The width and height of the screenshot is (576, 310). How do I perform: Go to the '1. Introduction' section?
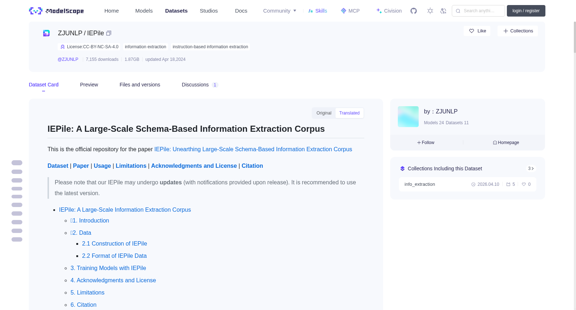coord(90,220)
